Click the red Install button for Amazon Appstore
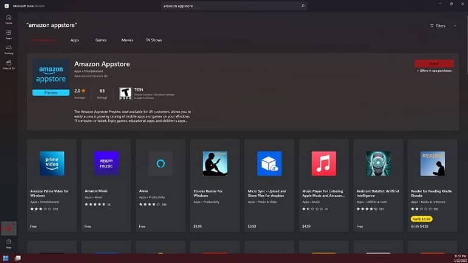The width and height of the screenshot is (468, 263). point(434,63)
